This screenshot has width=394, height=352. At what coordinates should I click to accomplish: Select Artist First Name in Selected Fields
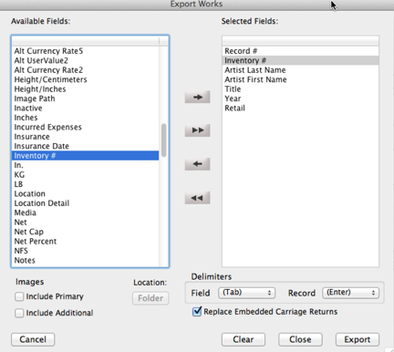pos(300,79)
